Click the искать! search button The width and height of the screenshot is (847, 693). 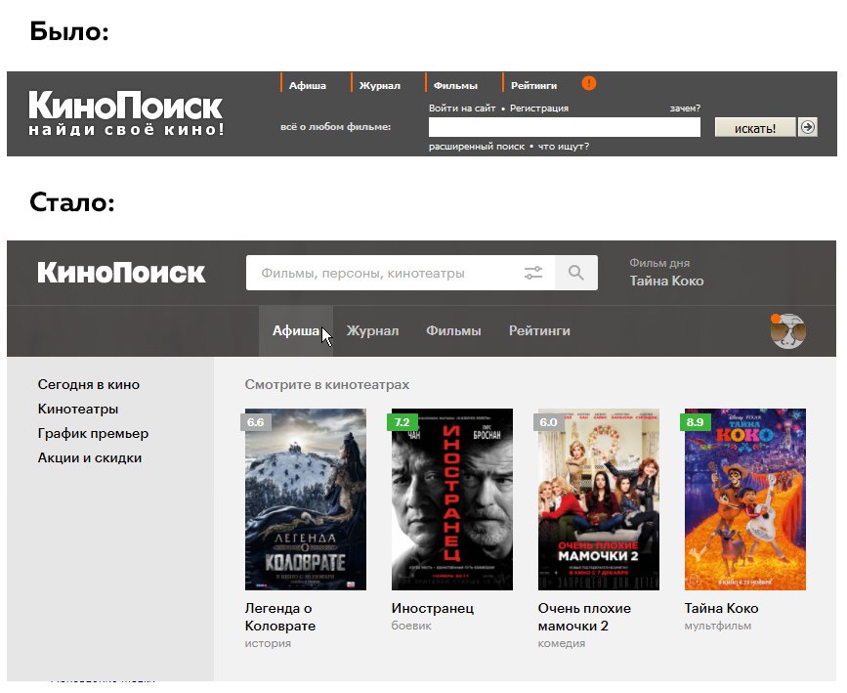[755, 128]
